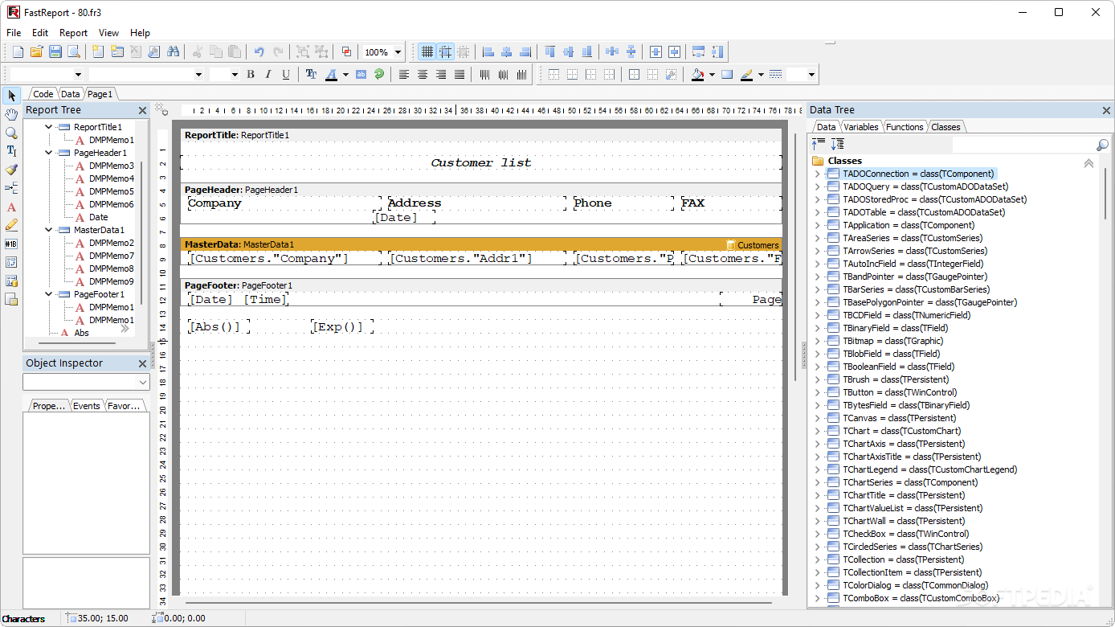Click the New report icon

tap(18, 51)
